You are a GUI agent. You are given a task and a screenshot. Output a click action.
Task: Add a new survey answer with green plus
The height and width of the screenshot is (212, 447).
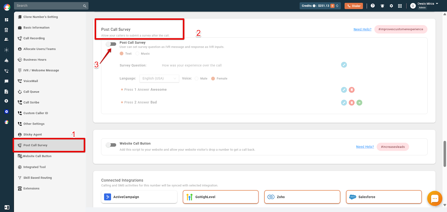[360, 103]
